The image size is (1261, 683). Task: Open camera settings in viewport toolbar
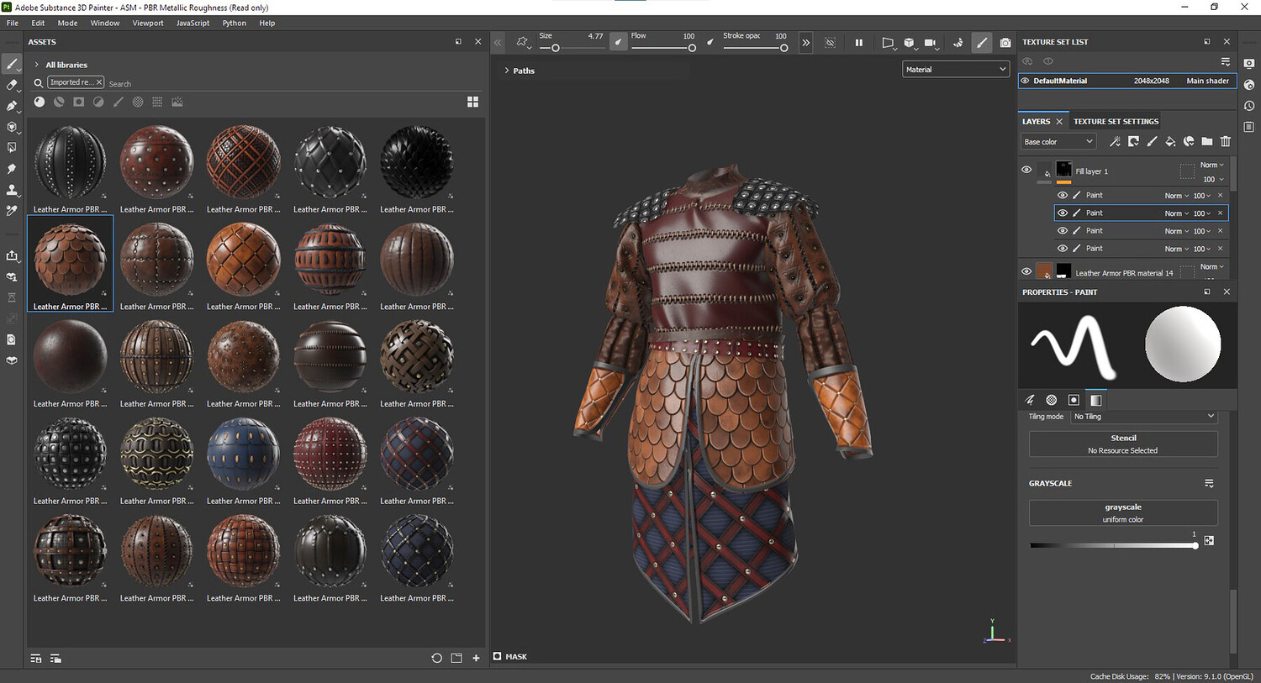click(931, 42)
